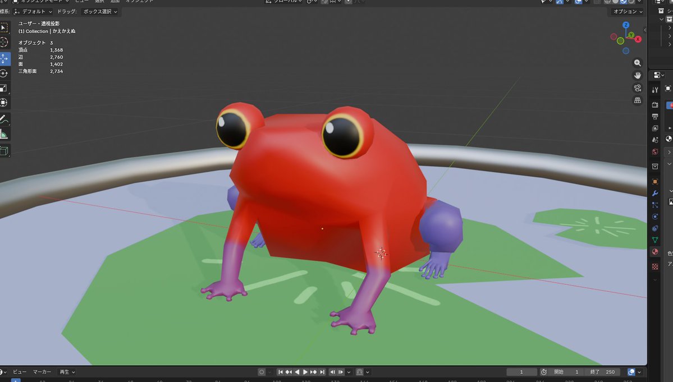Open the World properties tab
This screenshot has width=673, height=382.
click(x=655, y=151)
